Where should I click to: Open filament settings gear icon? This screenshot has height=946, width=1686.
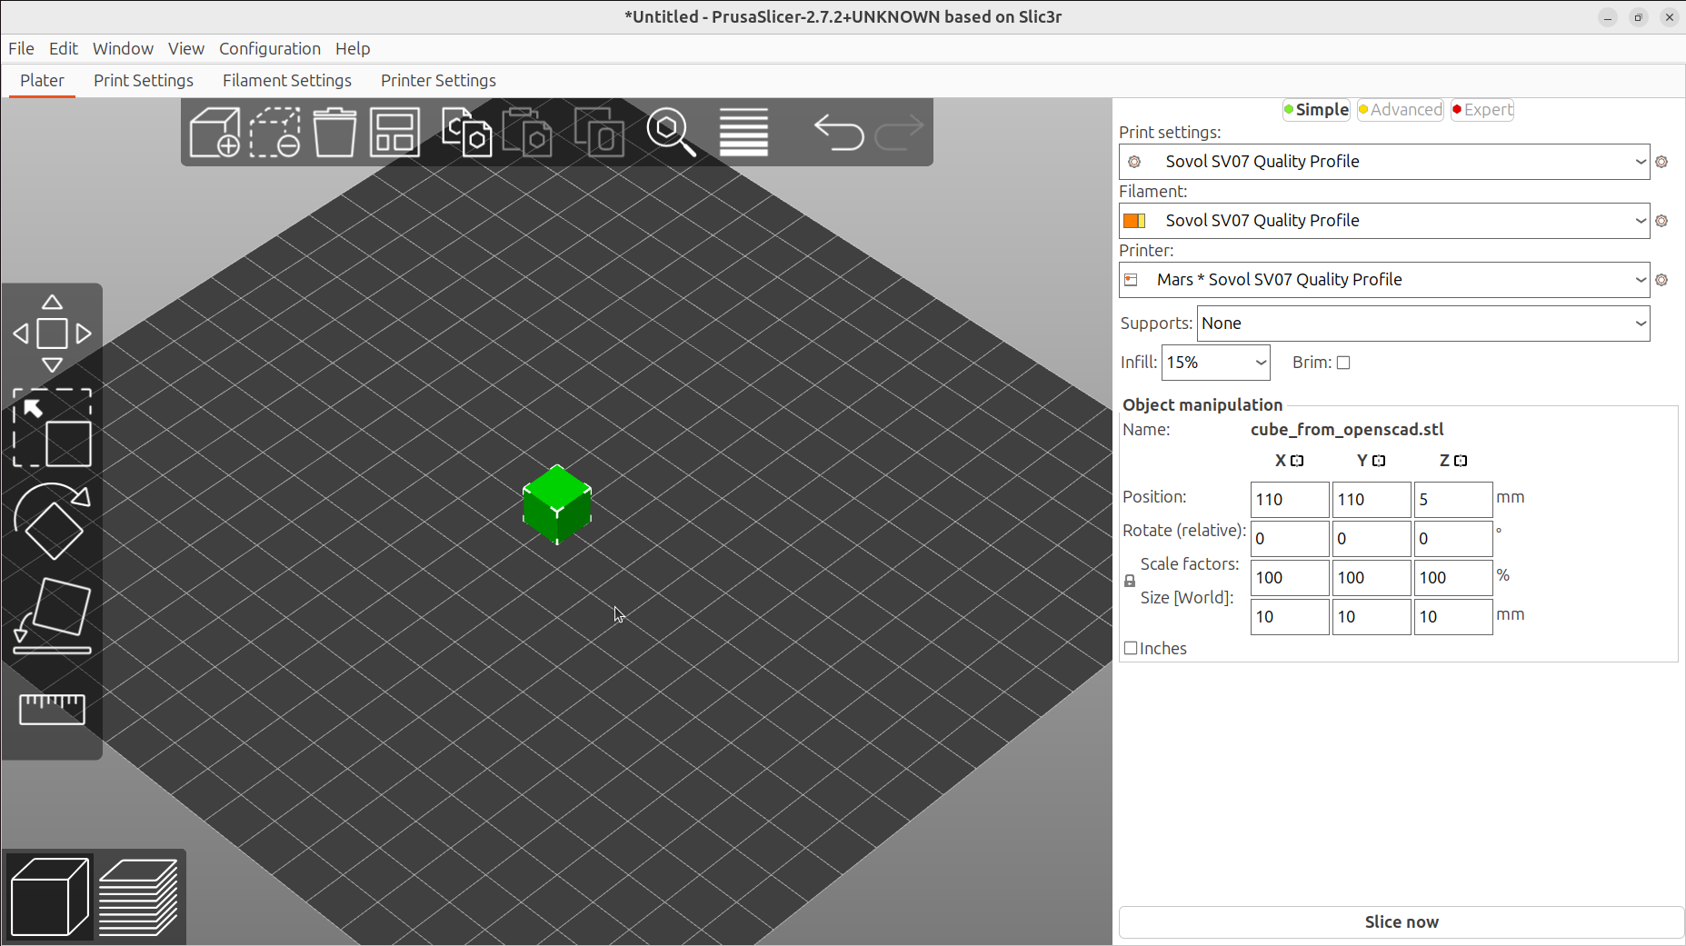1662,221
